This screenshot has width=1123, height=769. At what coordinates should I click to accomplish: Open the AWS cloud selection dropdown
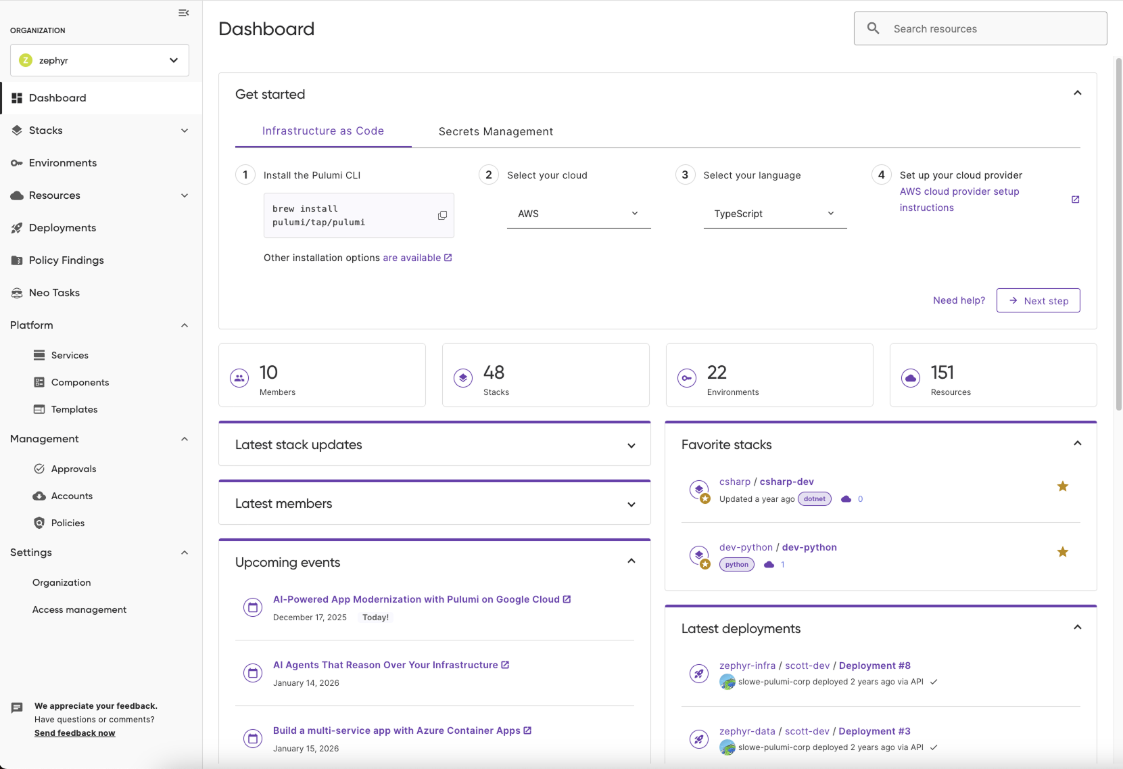click(x=579, y=214)
